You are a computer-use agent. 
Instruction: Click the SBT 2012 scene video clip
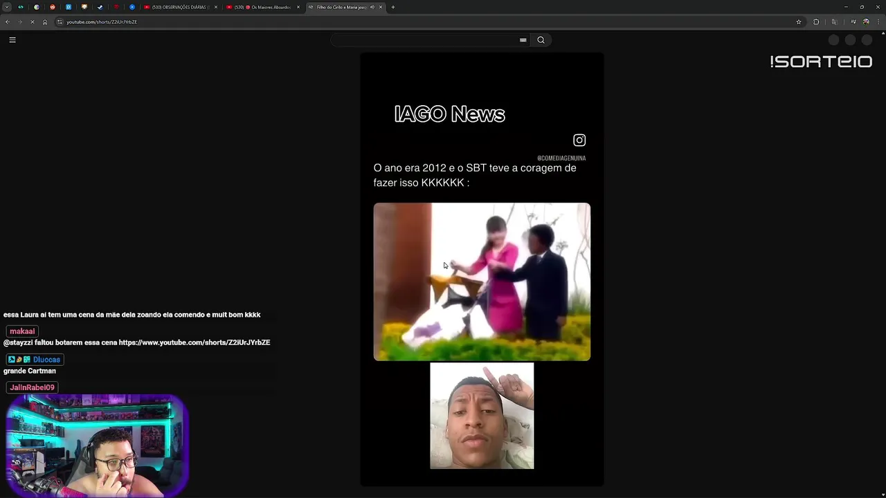pyautogui.click(x=482, y=282)
